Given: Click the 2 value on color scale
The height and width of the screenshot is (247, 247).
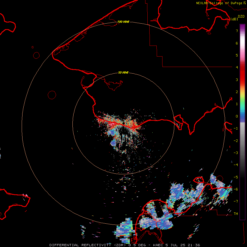Looking at the screenshot, I should pyautogui.click(x=237, y=92).
